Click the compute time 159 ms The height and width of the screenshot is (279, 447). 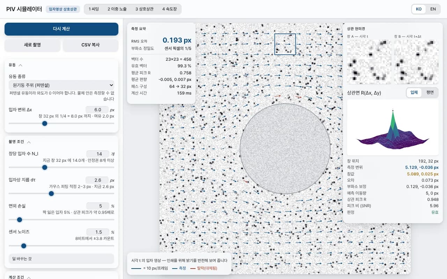click(x=184, y=93)
